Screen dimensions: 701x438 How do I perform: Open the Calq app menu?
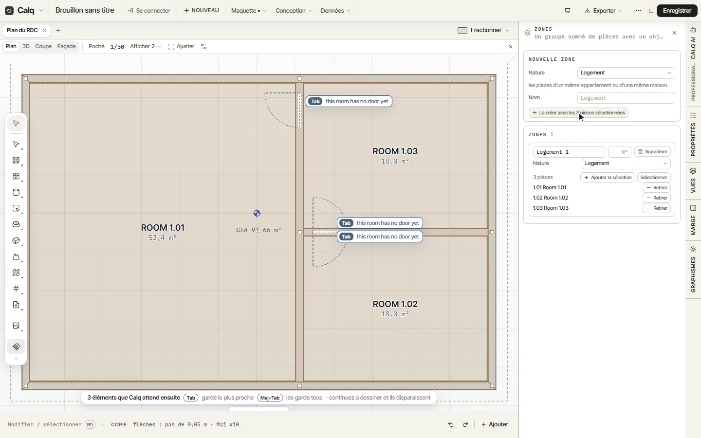click(24, 11)
